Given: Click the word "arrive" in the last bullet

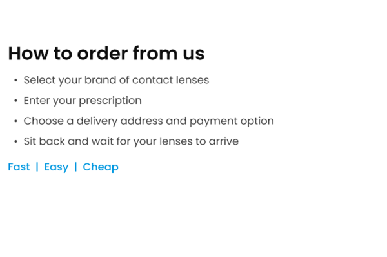Looking at the screenshot, I should [x=224, y=141].
